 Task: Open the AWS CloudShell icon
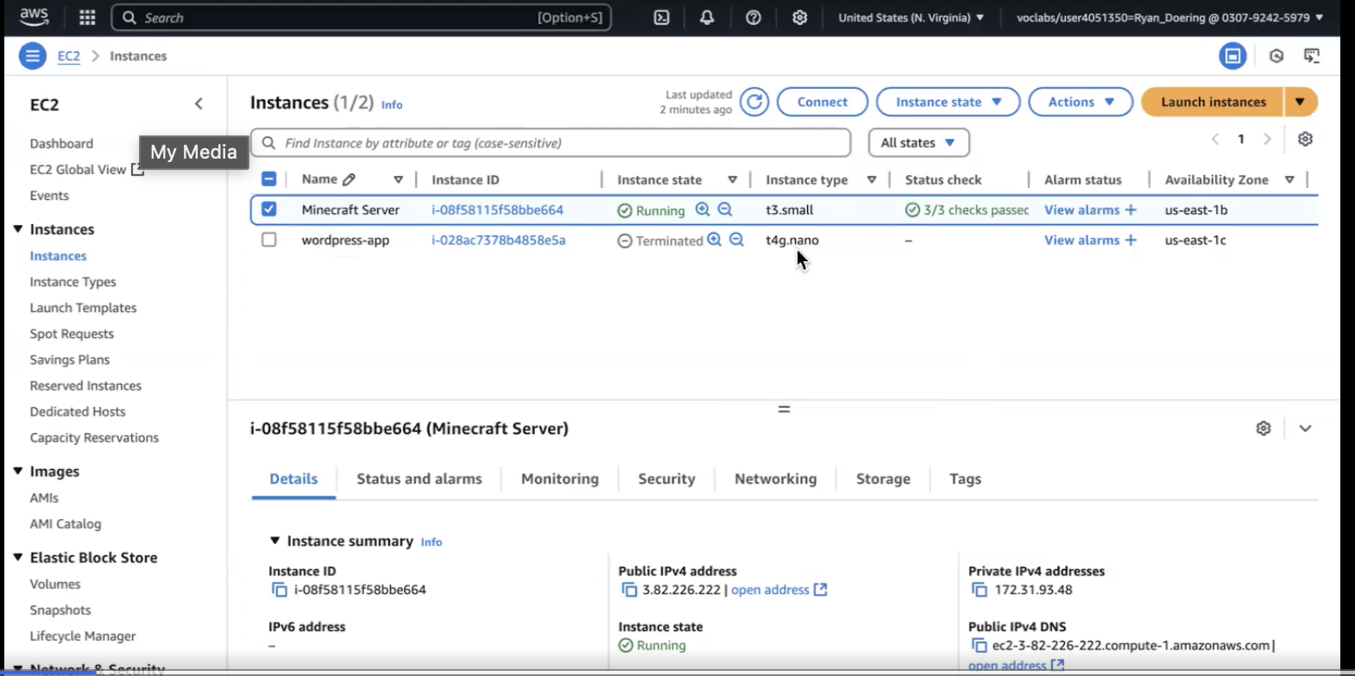[662, 17]
